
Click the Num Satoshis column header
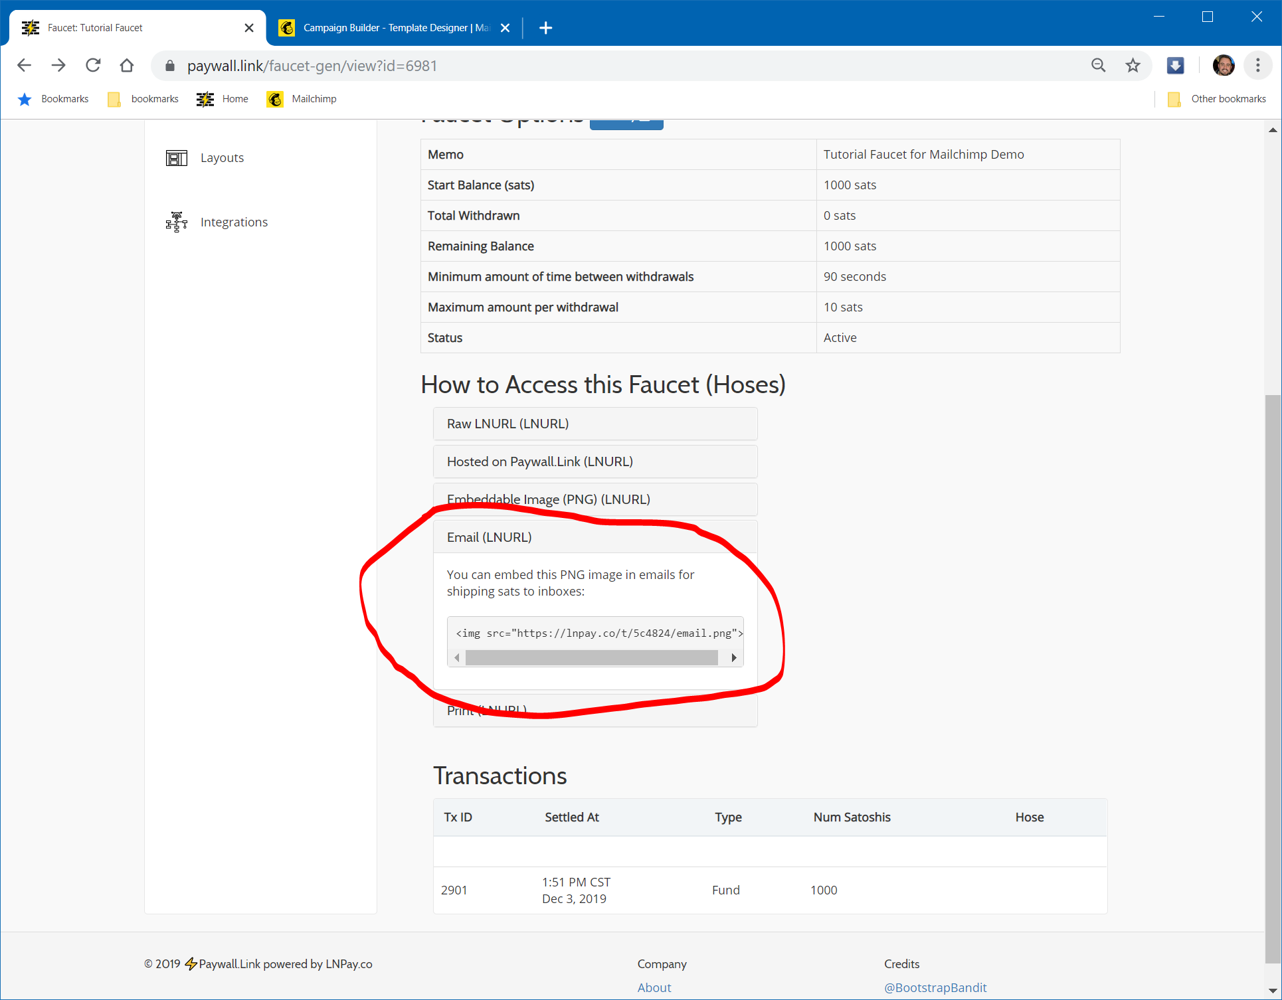[x=852, y=817]
